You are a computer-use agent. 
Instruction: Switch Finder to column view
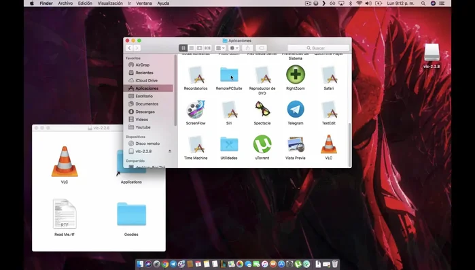(x=199, y=48)
